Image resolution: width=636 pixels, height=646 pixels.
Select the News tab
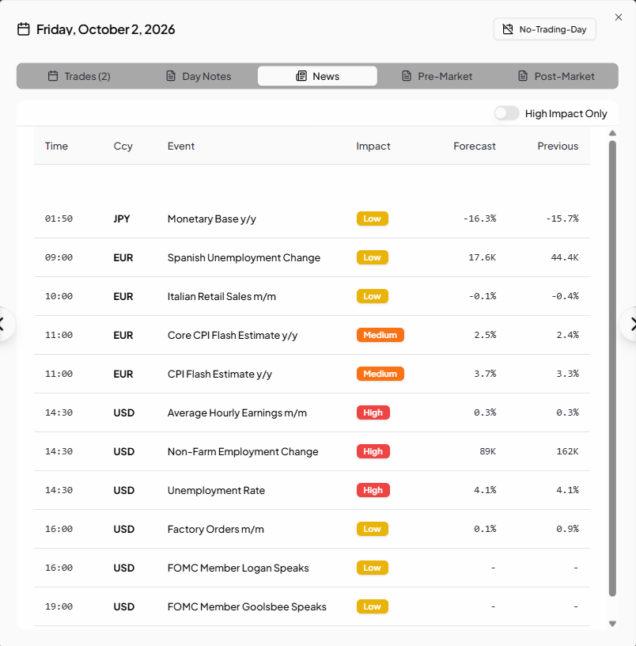tap(317, 76)
